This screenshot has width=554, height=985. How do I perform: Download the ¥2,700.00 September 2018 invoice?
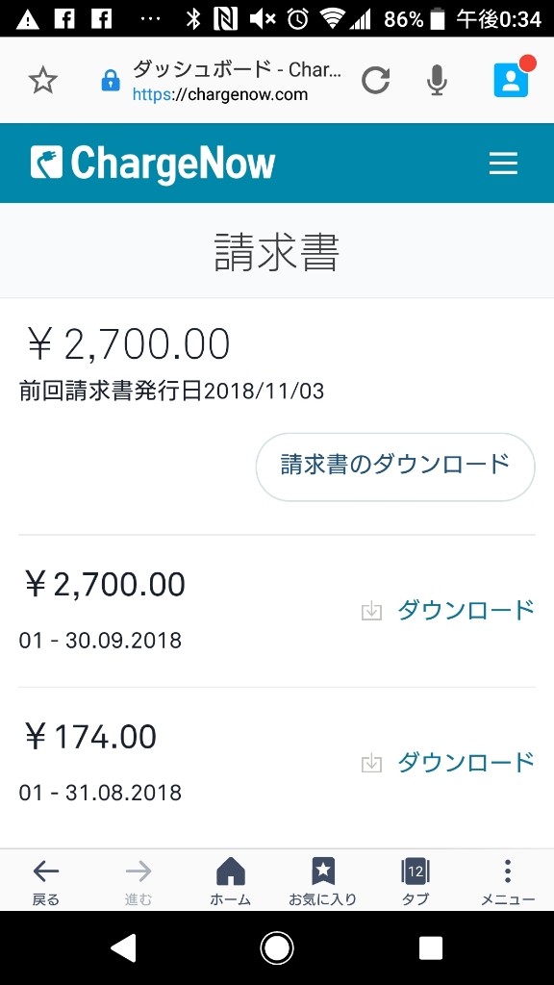point(466,610)
